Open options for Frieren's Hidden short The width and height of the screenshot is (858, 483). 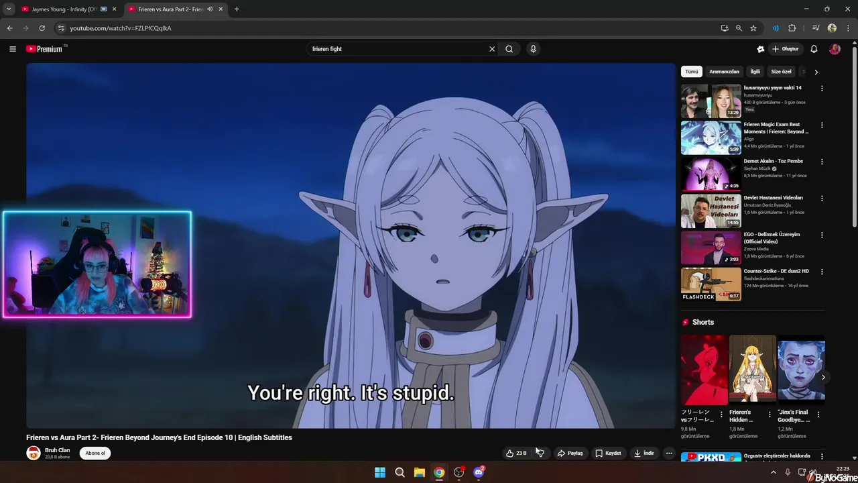tap(770, 414)
